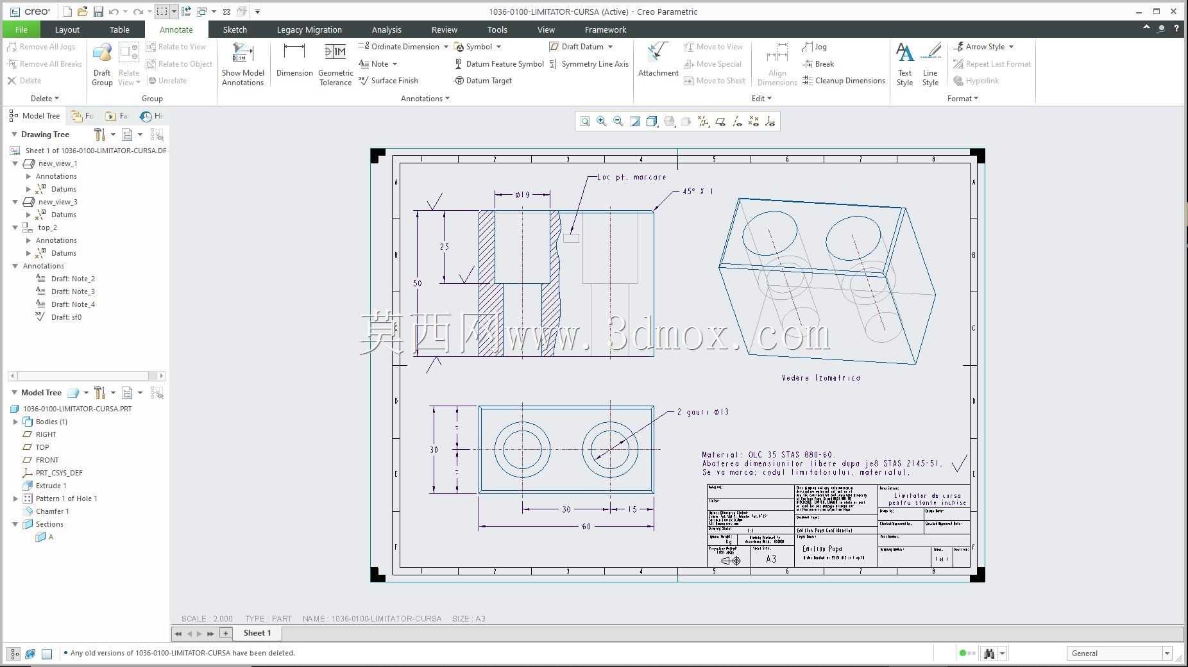Toggle selection box tool in quick access toolbar
Image resolution: width=1188 pixels, height=667 pixels.
(x=162, y=12)
